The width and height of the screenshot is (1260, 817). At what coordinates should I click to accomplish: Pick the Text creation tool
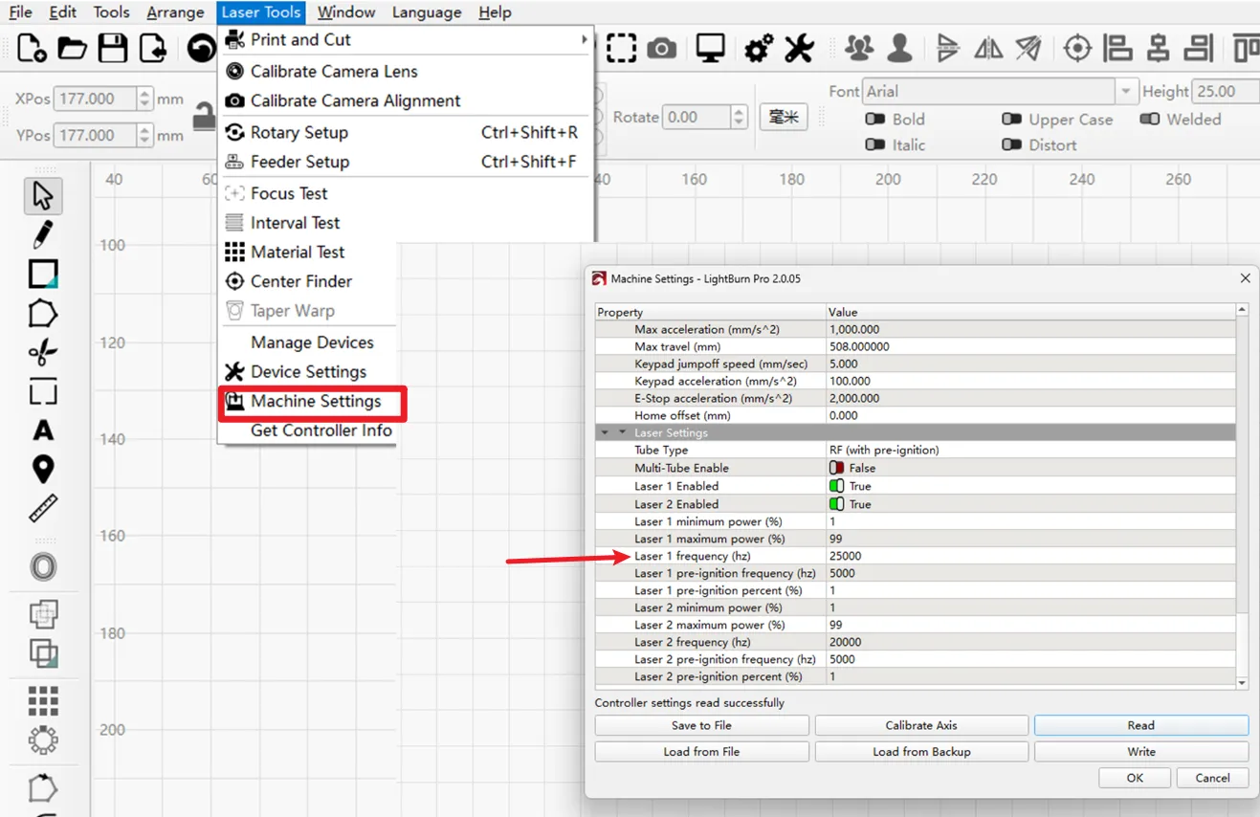(x=43, y=431)
